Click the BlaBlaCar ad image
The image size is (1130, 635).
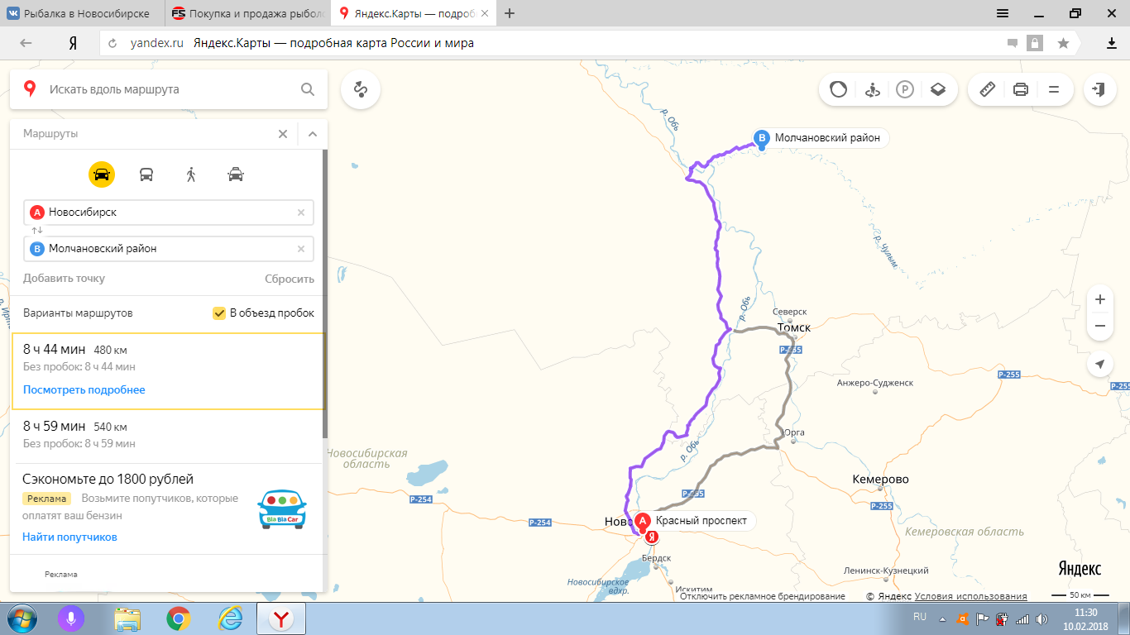coord(282,508)
